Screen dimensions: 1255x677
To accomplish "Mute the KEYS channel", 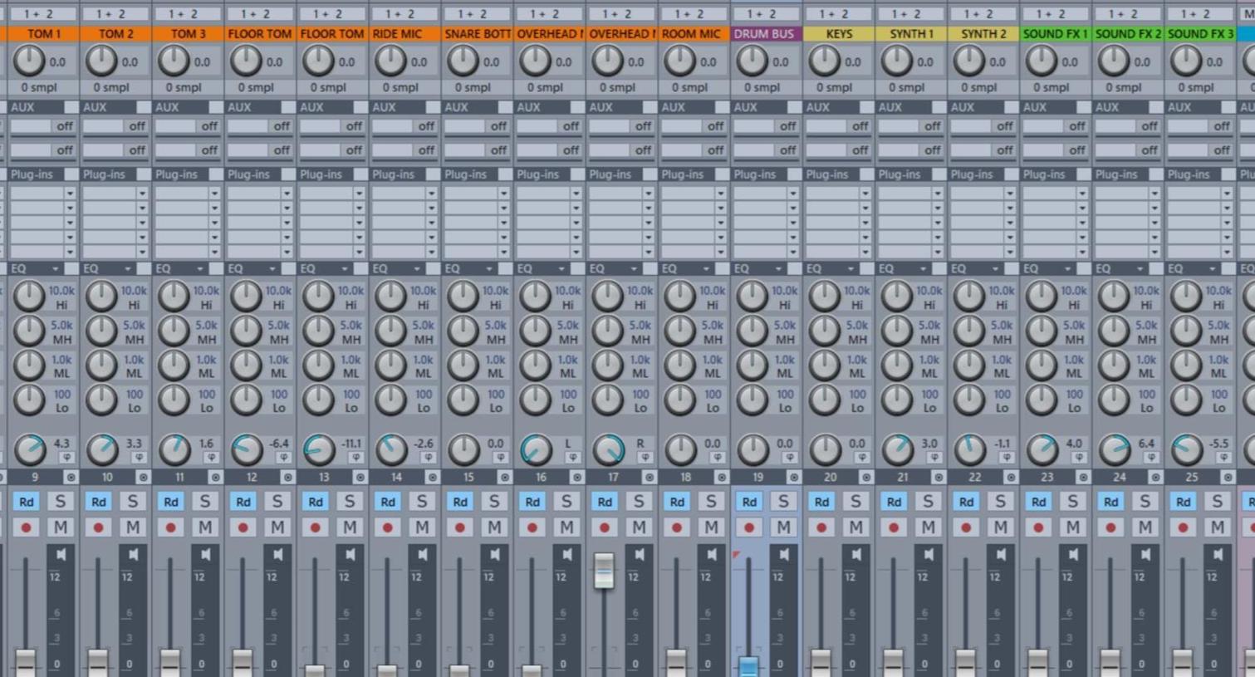I will pos(855,527).
